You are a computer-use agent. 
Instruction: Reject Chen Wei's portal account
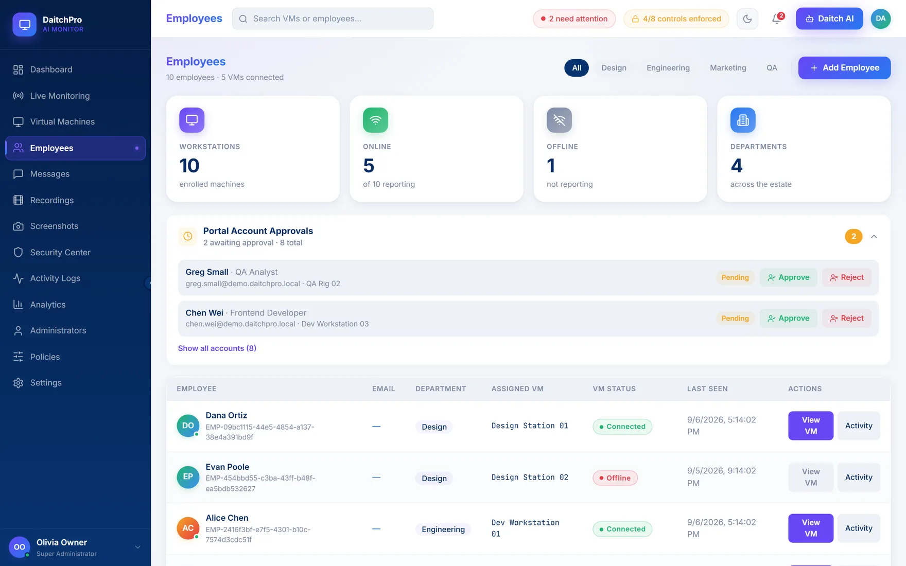click(846, 319)
